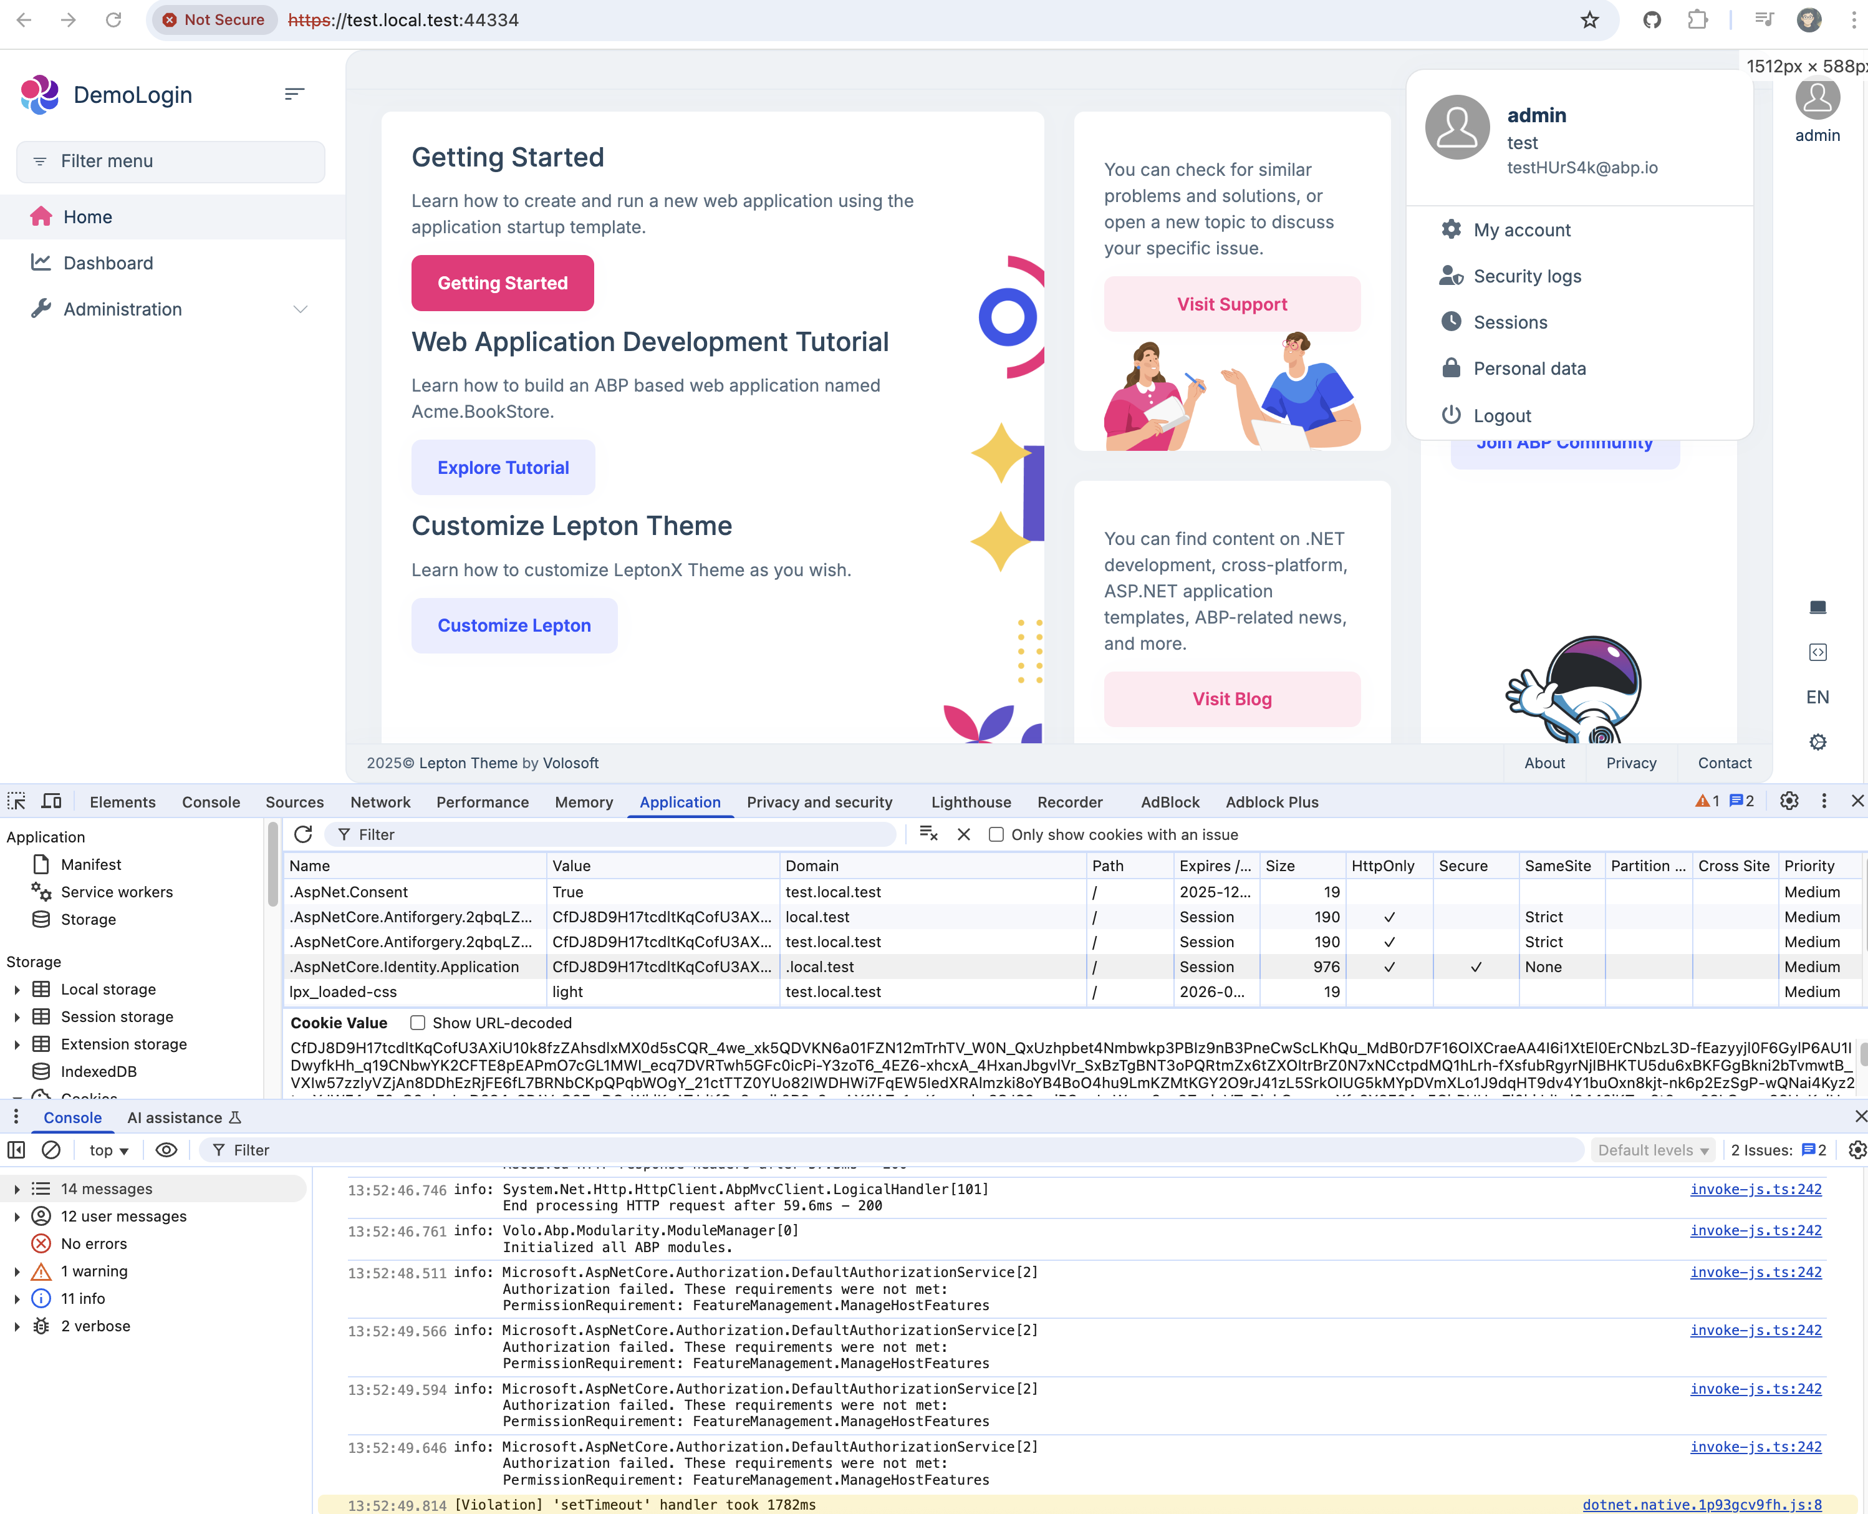This screenshot has width=1868, height=1514.
Task: Open console live expression eye icon
Action: click(166, 1150)
